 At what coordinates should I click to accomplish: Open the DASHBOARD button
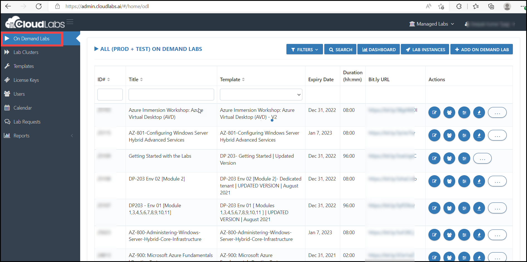tap(379, 50)
